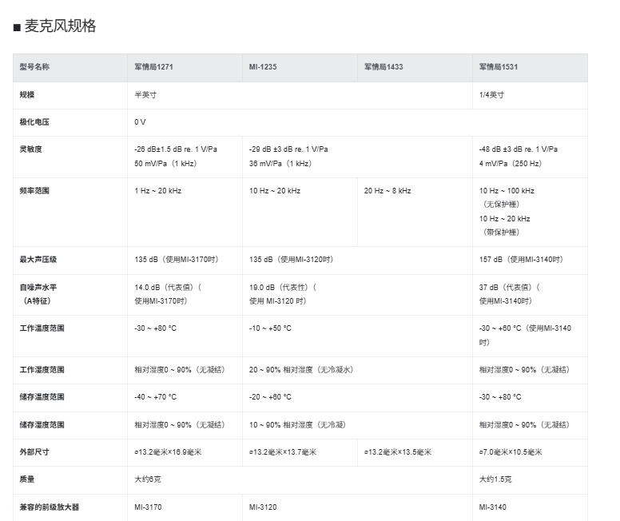This screenshot has height=521, width=620.
Task: Select the 工作温度范围 row label
Action: click(42, 328)
